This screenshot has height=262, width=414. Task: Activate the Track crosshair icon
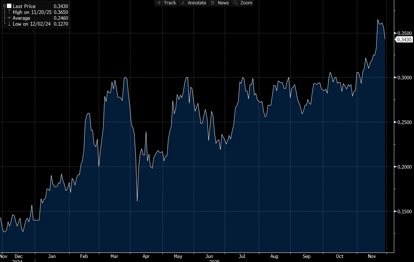(x=159, y=3)
